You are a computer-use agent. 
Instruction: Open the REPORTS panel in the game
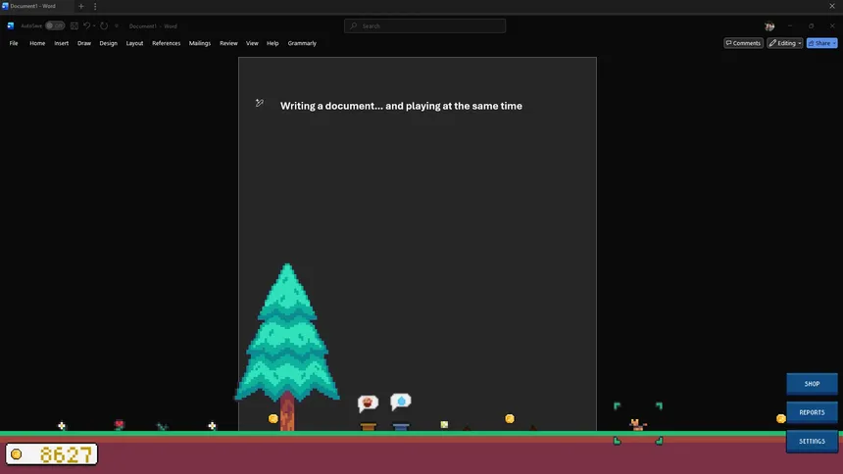(x=812, y=412)
